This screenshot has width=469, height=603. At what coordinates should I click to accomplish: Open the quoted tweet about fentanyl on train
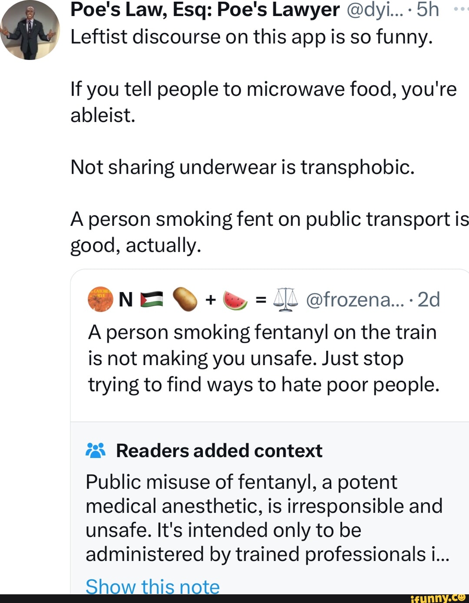point(263,358)
